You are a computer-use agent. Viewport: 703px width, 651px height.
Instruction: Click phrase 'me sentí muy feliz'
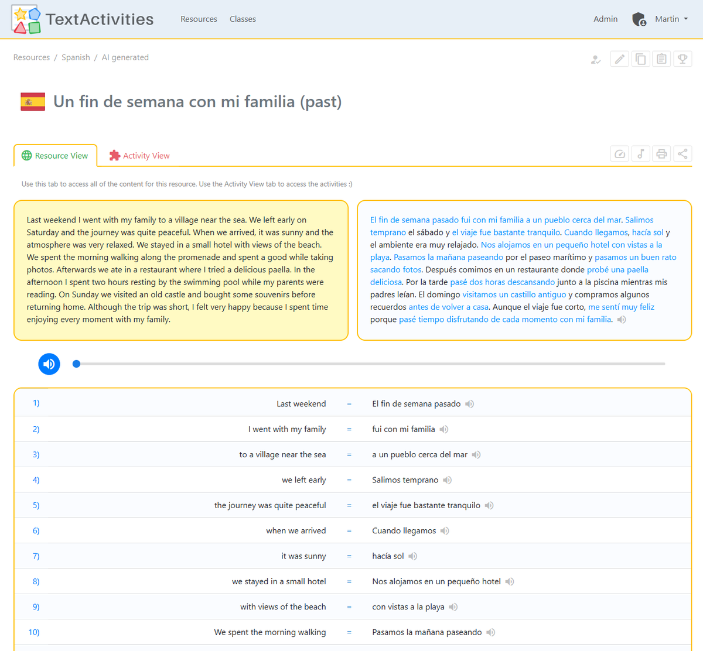point(621,307)
